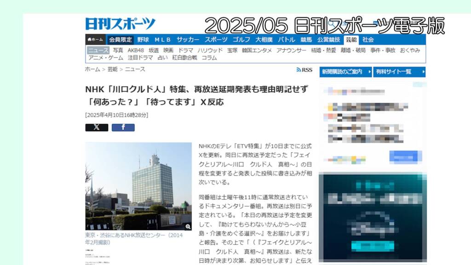Open the 注目ドラマ sub-category
The image size is (471, 265).
pyautogui.click(x=140, y=58)
